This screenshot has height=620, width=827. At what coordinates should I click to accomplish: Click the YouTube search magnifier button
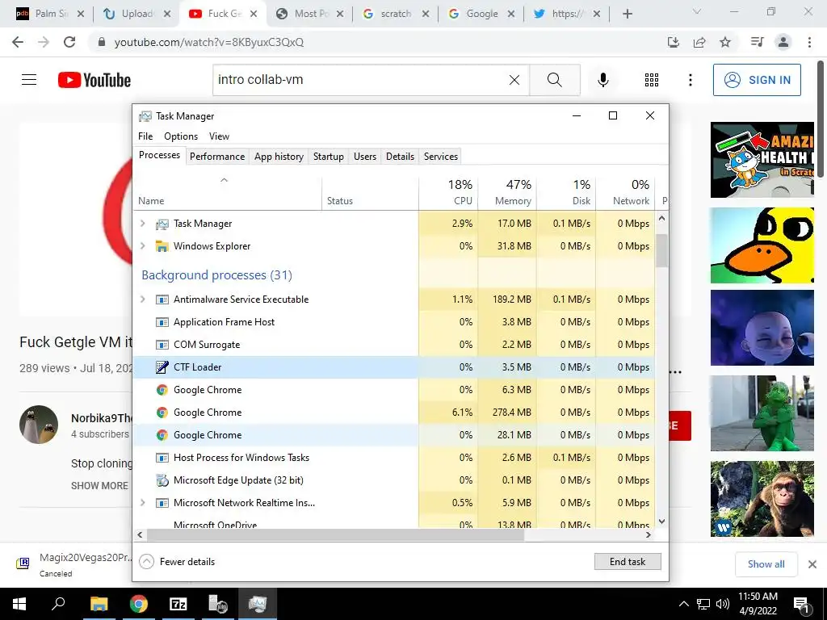coord(554,80)
